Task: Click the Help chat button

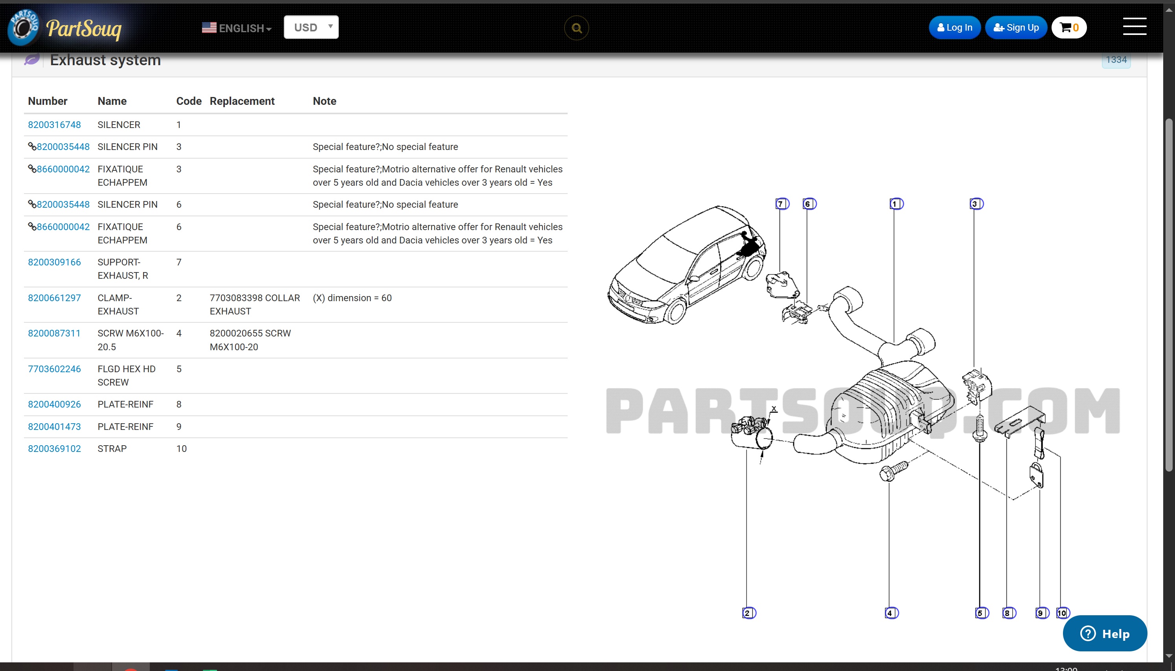Action: point(1105,633)
